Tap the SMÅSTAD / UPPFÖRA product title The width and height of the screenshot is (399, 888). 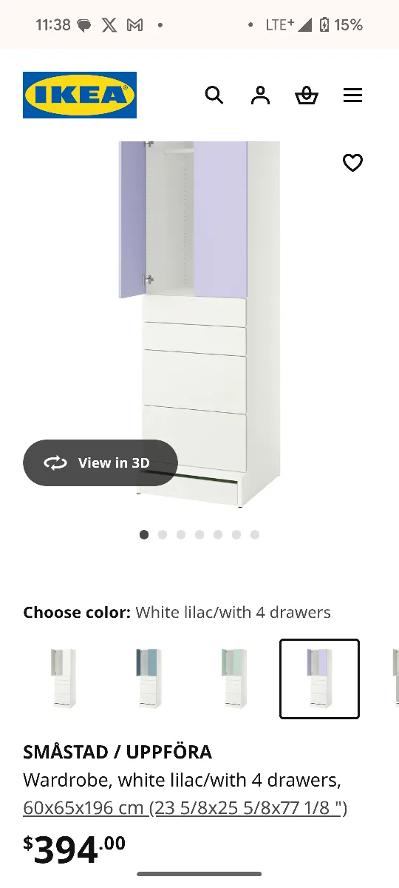(117, 752)
